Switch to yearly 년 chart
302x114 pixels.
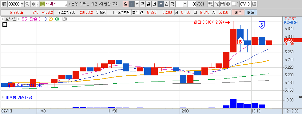point(154,4)
